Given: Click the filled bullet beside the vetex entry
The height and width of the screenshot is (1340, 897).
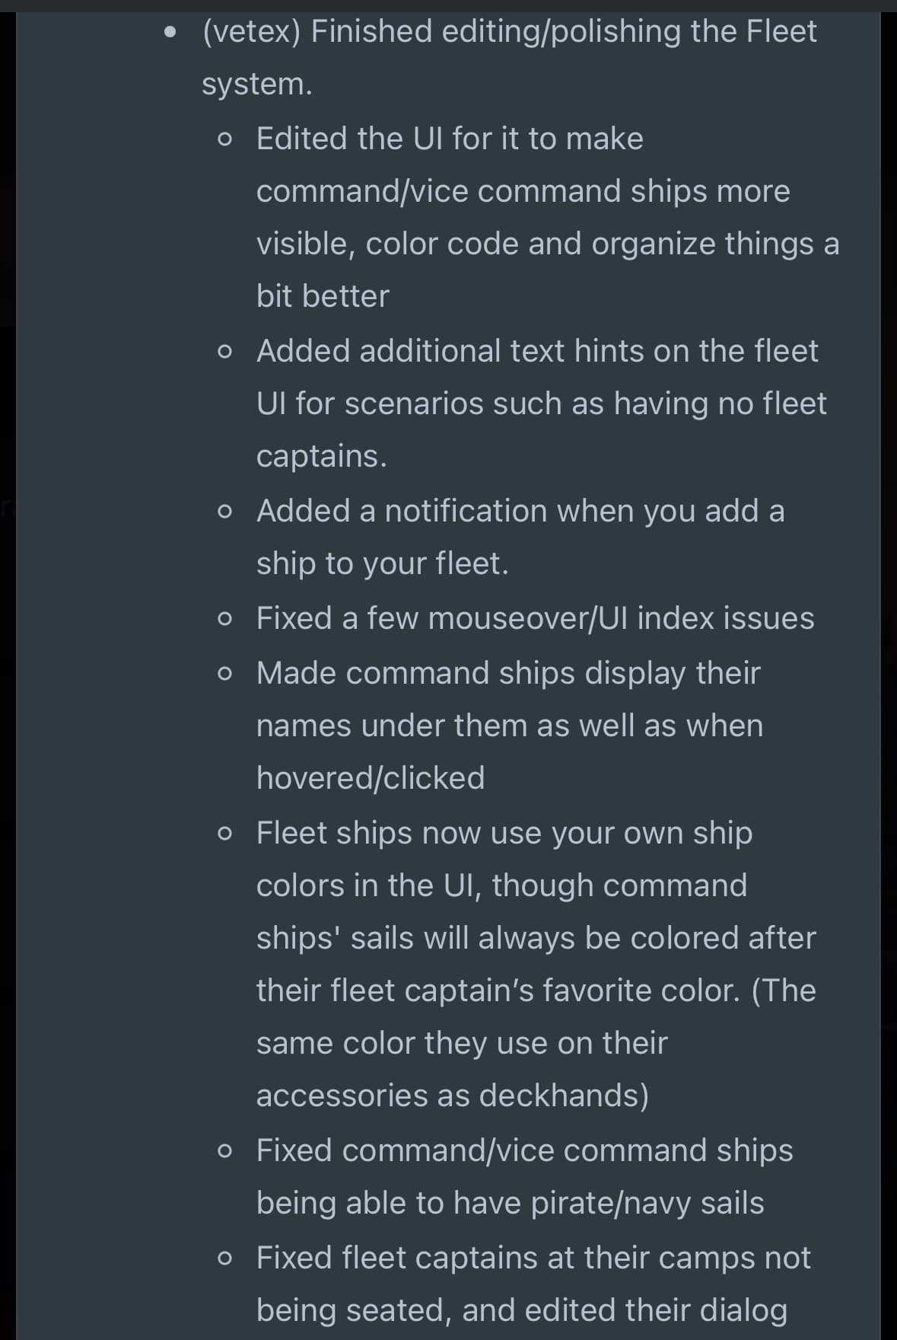Looking at the screenshot, I should [174, 33].
